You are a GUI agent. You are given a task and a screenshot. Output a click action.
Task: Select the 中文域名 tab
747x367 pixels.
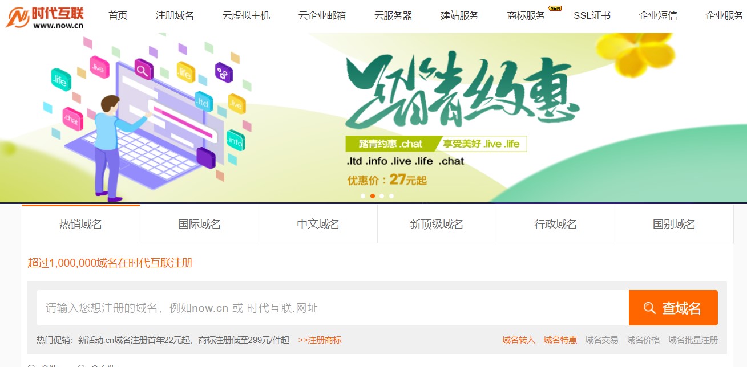click(x=318, y=224)
